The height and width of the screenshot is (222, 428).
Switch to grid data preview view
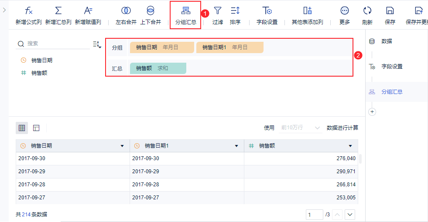(22, 128)
